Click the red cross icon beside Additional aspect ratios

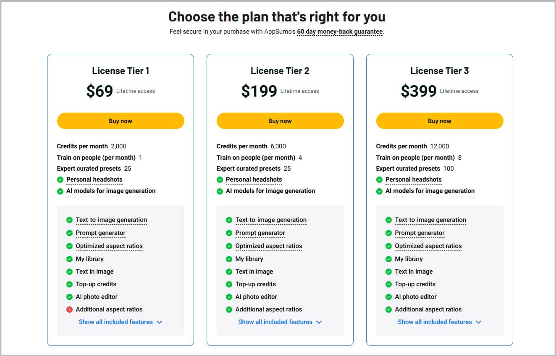click(70, 309)
